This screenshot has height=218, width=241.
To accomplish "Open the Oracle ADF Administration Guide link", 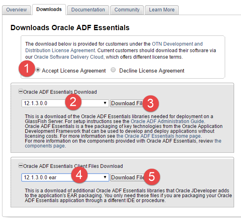I will point(167,121).
